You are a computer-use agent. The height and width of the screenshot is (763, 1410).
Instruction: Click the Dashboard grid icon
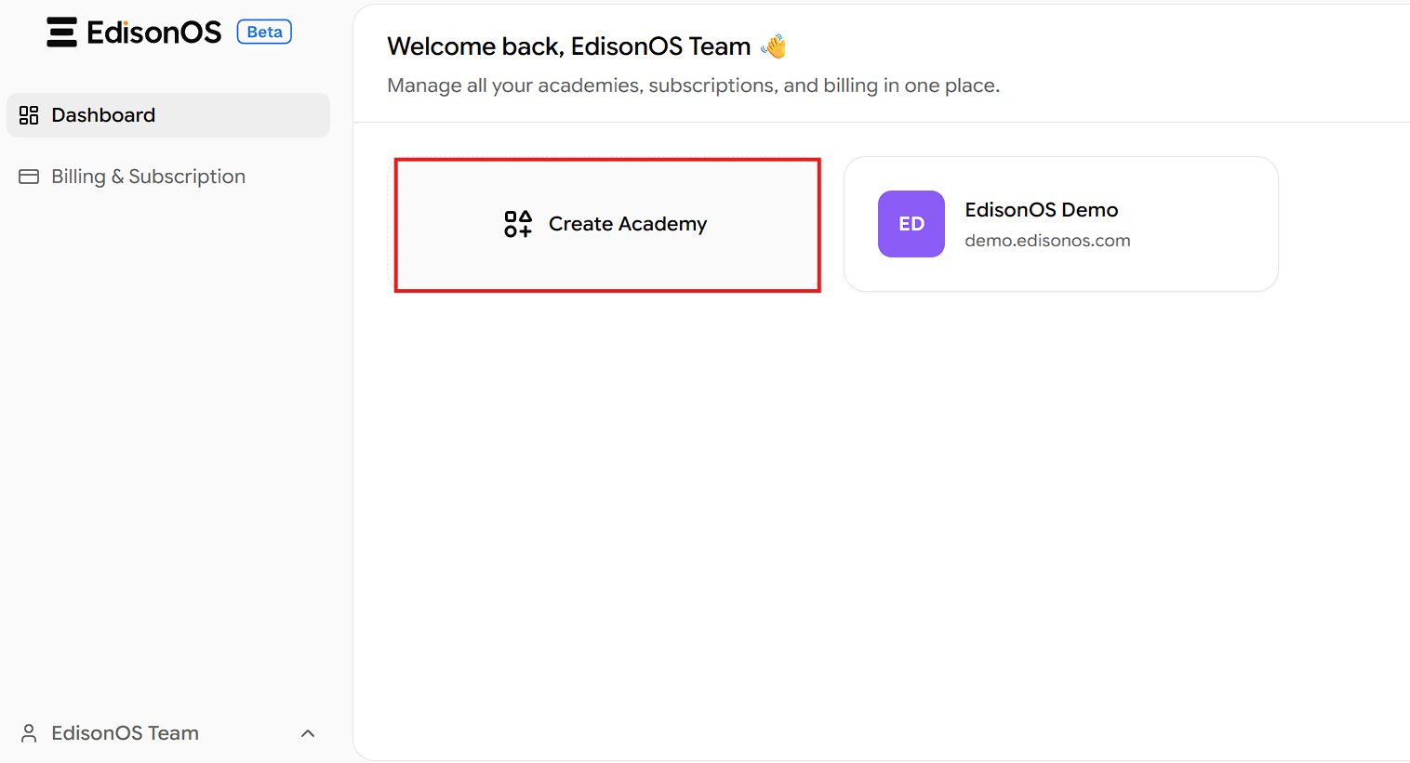[x=29, y=115]
